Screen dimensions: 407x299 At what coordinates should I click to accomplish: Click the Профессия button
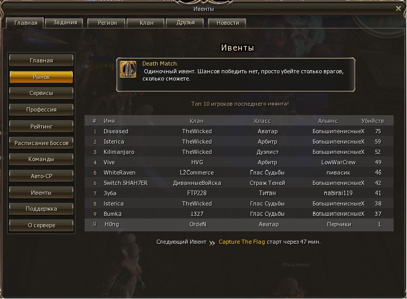point(41,109)
